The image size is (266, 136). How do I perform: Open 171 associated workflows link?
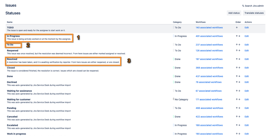pyautogui.click(x=209, y=99)
